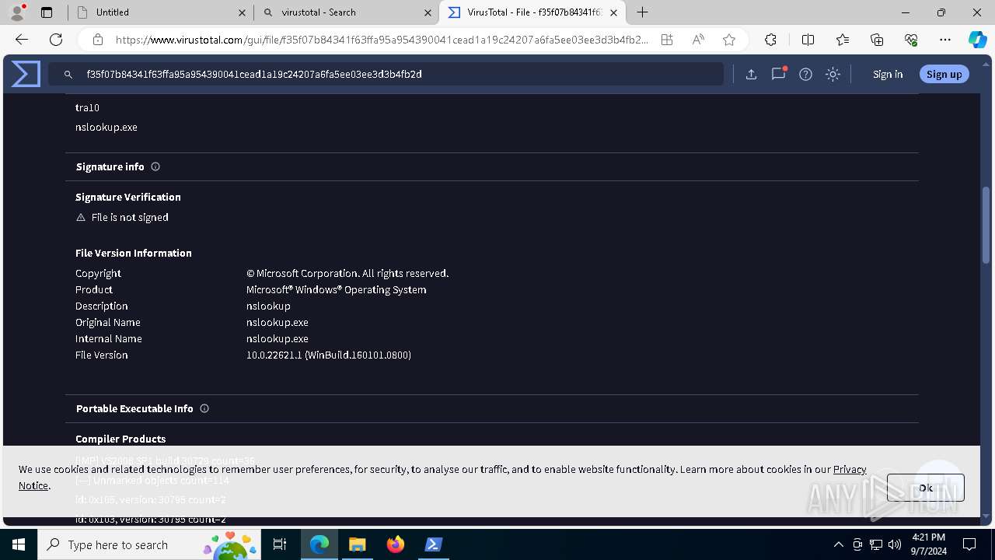Click the upload file icon
995x560 pixels.
coord(751,75)
